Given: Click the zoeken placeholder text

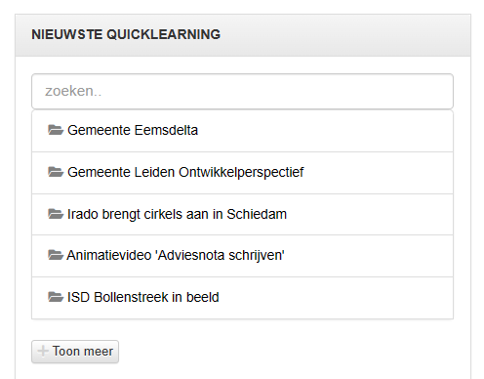Looking at the screenshot, I should (73, 91).
